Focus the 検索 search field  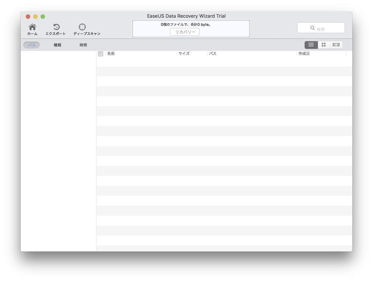tap(321, 28)
